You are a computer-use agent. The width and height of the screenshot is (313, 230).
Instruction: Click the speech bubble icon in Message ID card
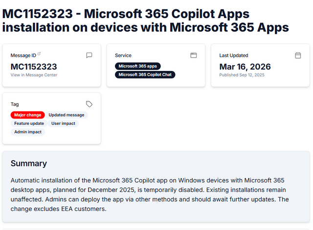(x=89, y=55)
